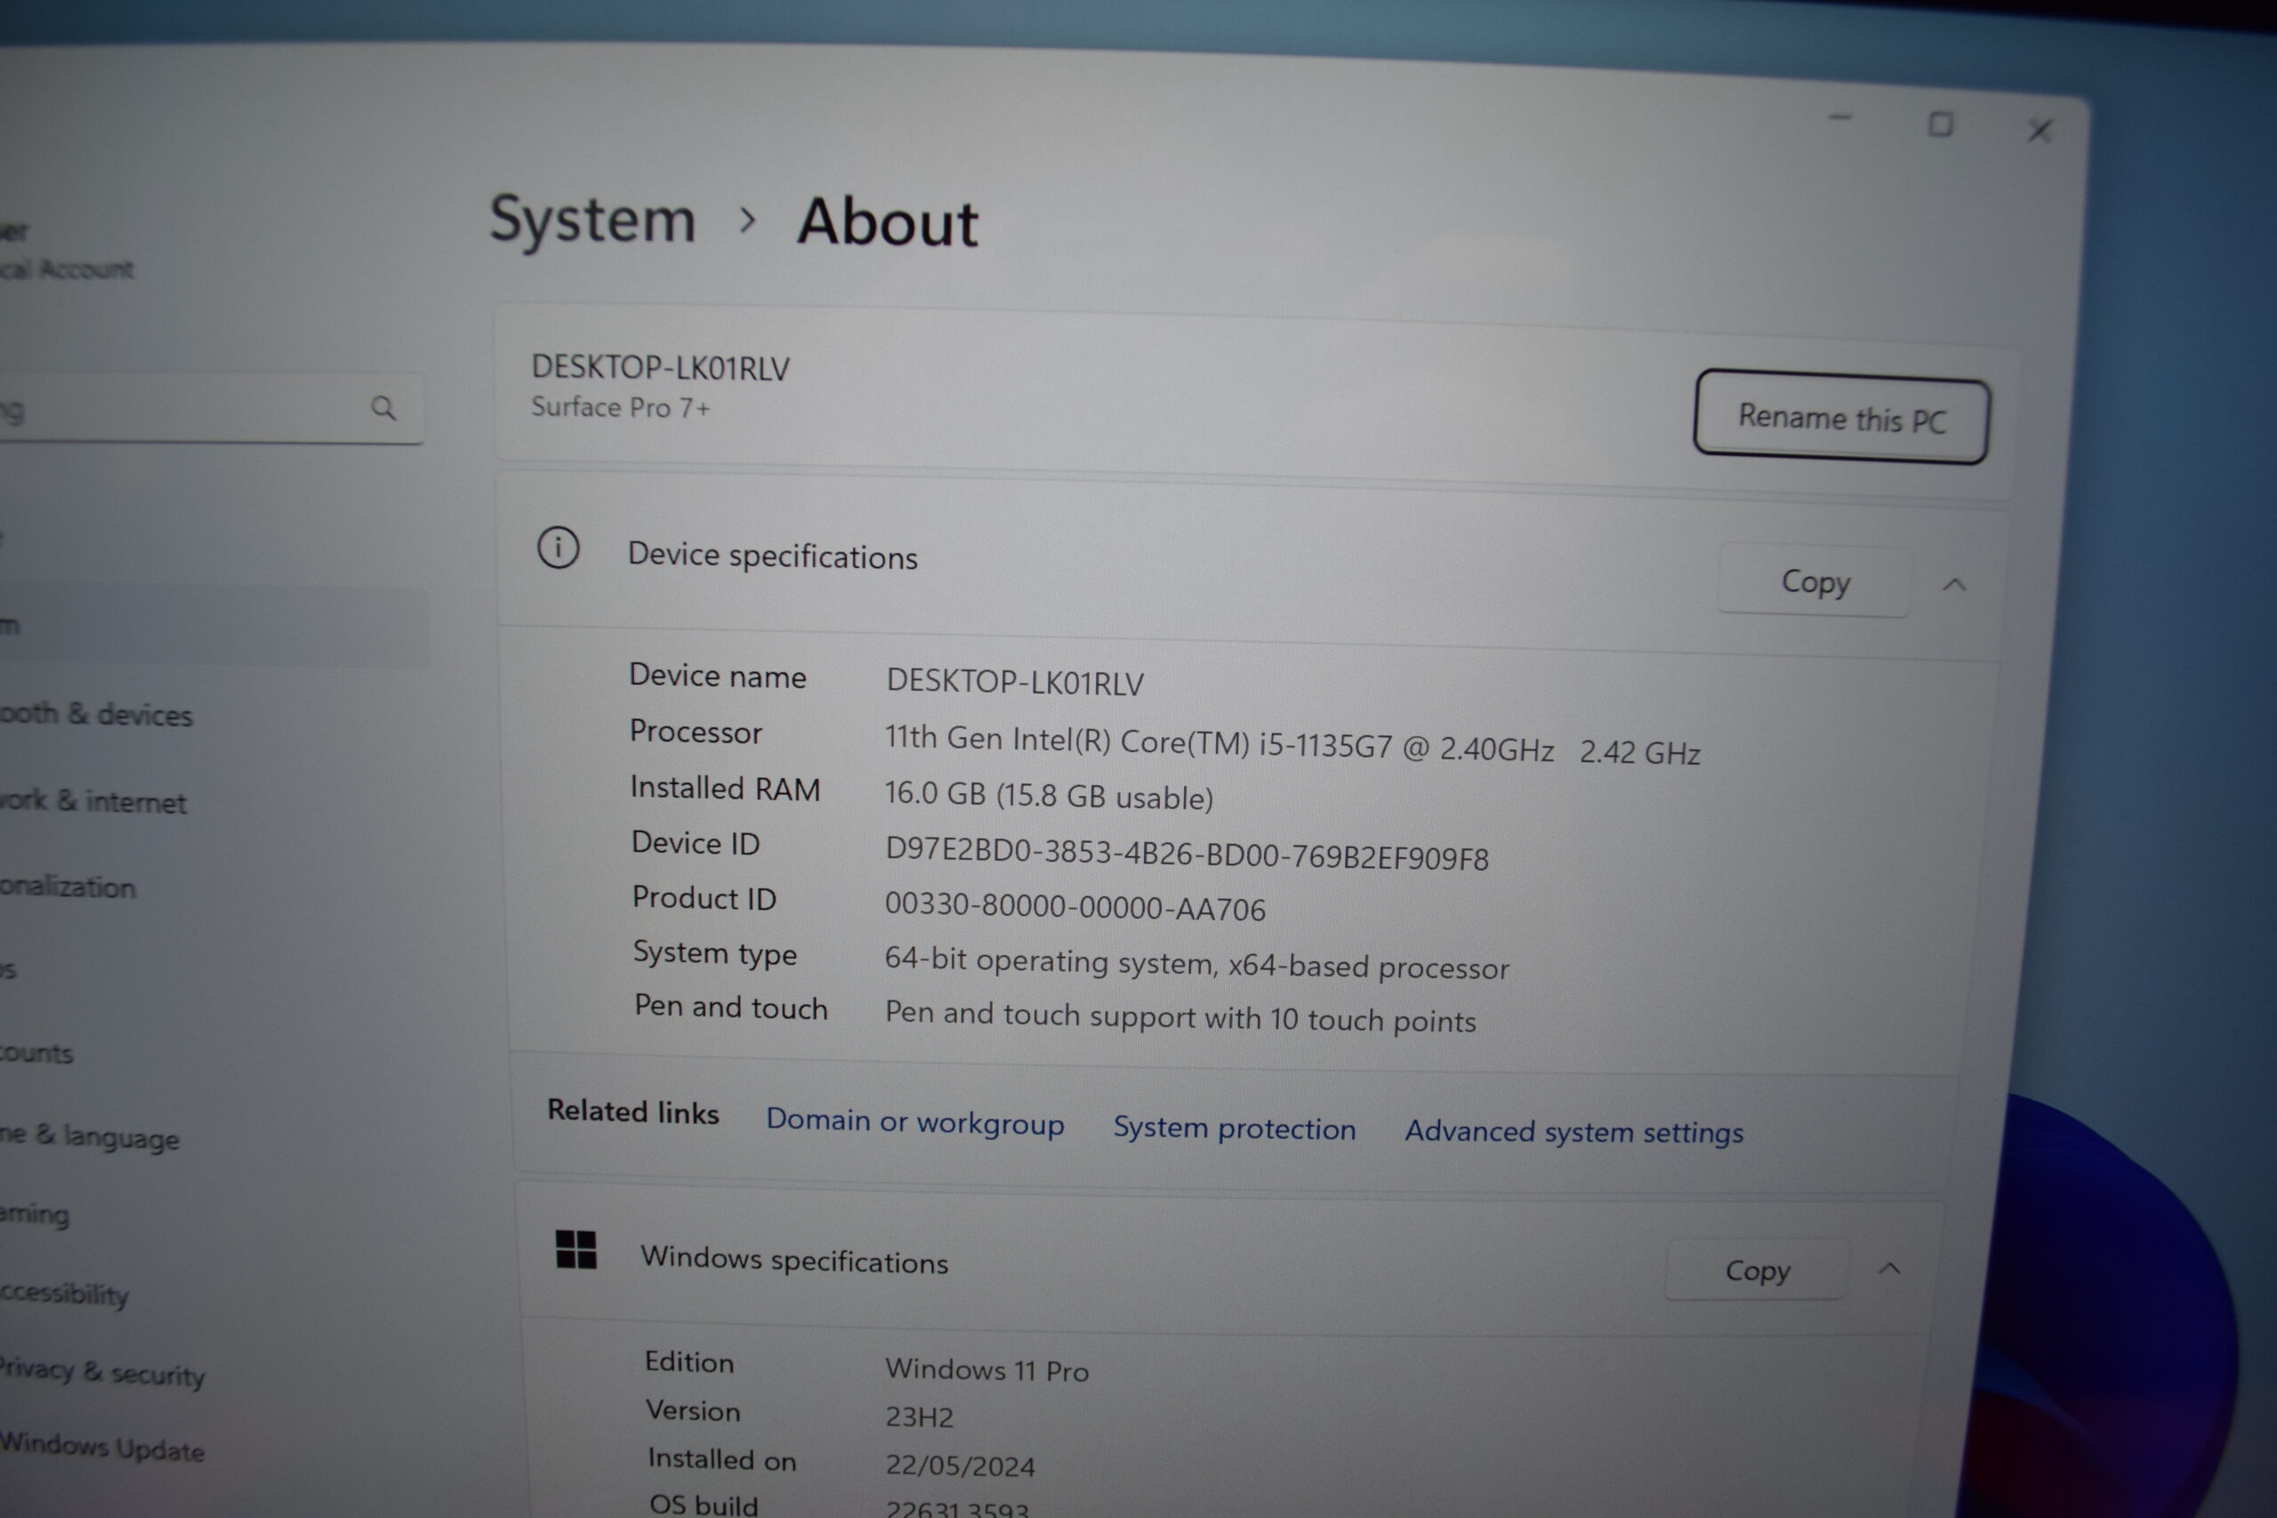Click the Version value 23H2
The image size is (2277, 1518).
(x=919, y=1418)
